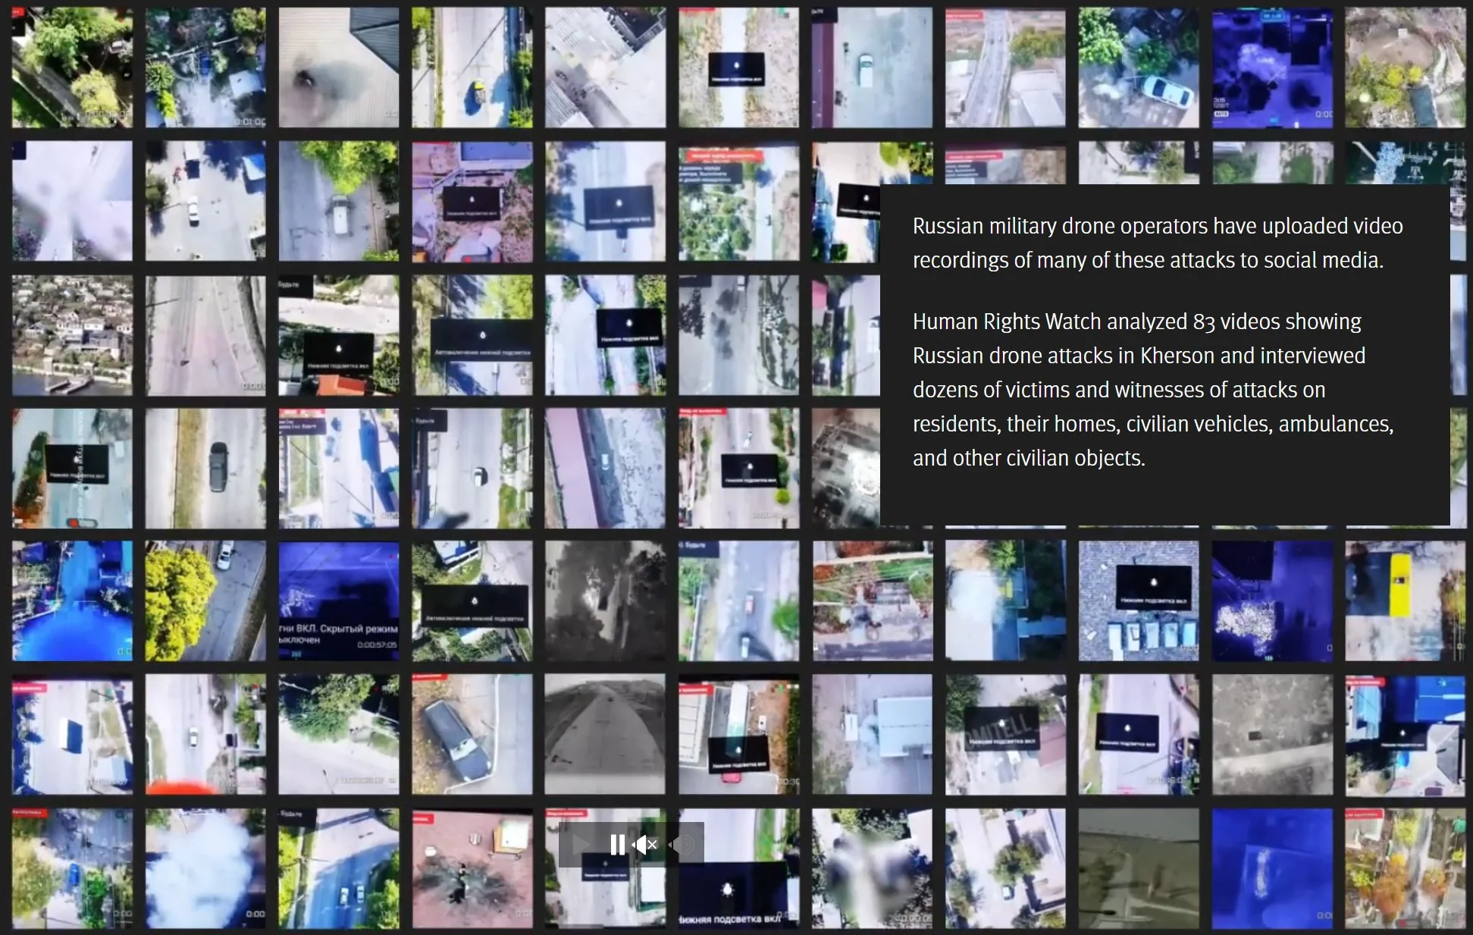This screenshot has width=1473, height=935.
Task: Open thumbnail of dark van parked diagonally
Action: [x=472, y=734]
